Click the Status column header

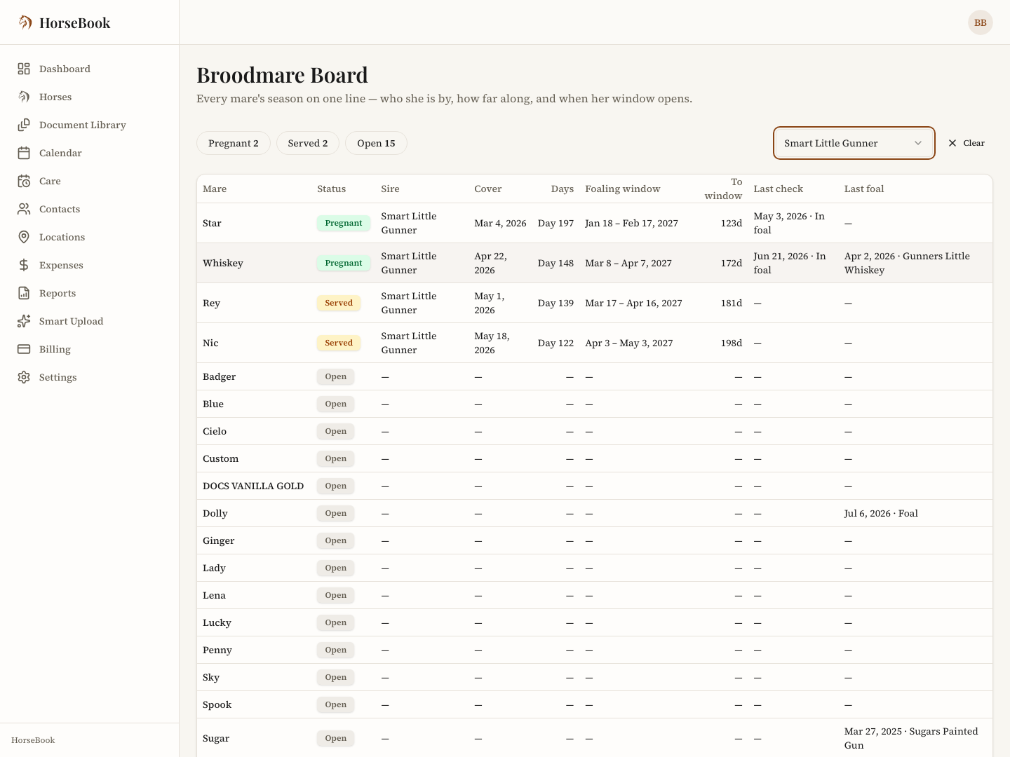tap(331, 189)
